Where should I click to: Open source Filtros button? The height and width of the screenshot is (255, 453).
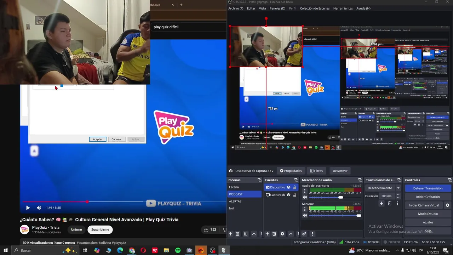click(316, 171)
